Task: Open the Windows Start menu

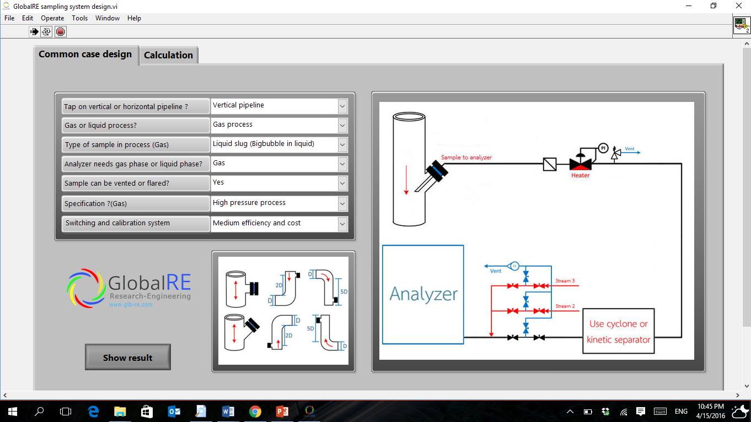Action: (13, 411)
